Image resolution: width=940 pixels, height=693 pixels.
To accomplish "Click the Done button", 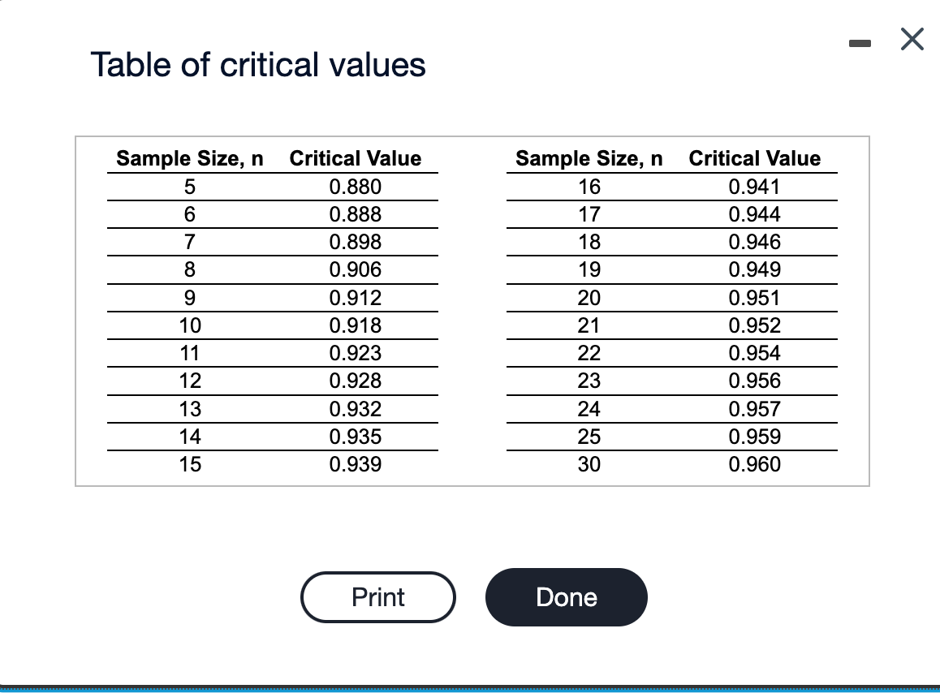I will click(x=566, y=597).
